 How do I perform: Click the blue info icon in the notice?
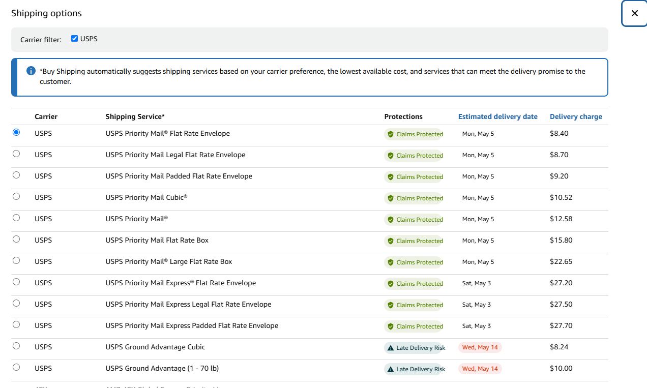(x=31, y=71)
